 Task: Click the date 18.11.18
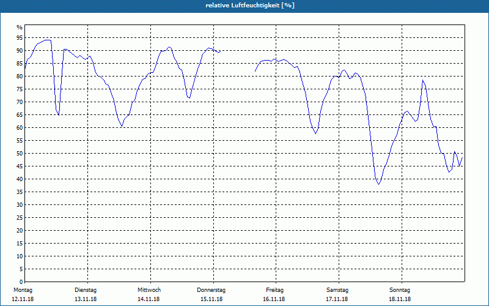point(400,299)
